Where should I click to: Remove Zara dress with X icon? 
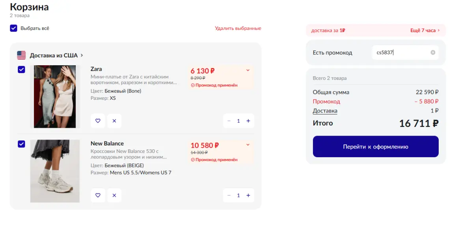pyautogui.click(x=114, y=121)
